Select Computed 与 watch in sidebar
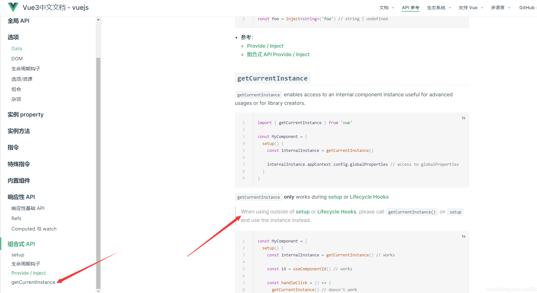The image size is (537, 293). [34, 229]
